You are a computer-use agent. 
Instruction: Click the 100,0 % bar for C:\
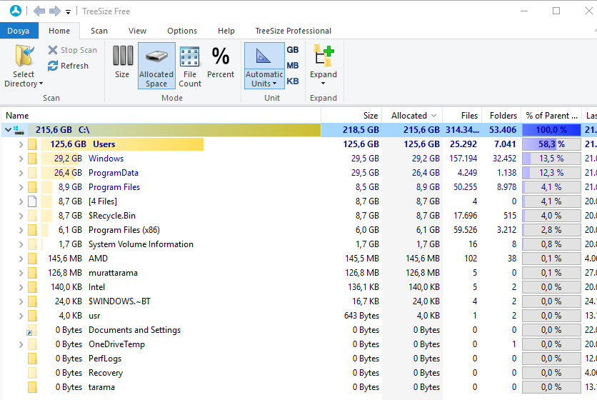(x=551, y=130)
